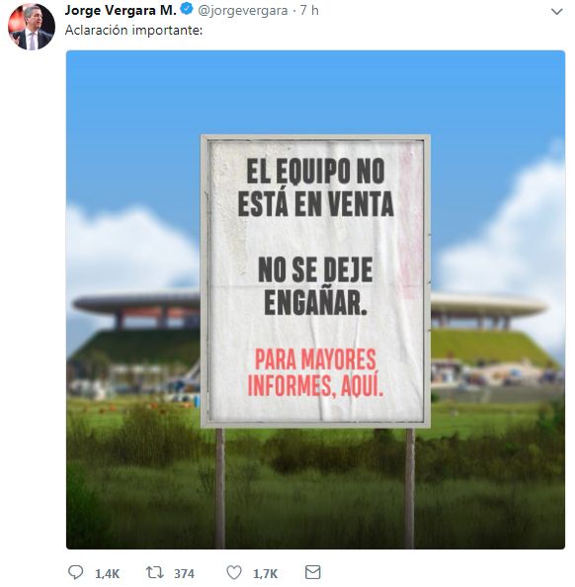This screenshot has width=575, height=587.
Task: Open the tweet's 7 h timestamp link
Action: 309,11
